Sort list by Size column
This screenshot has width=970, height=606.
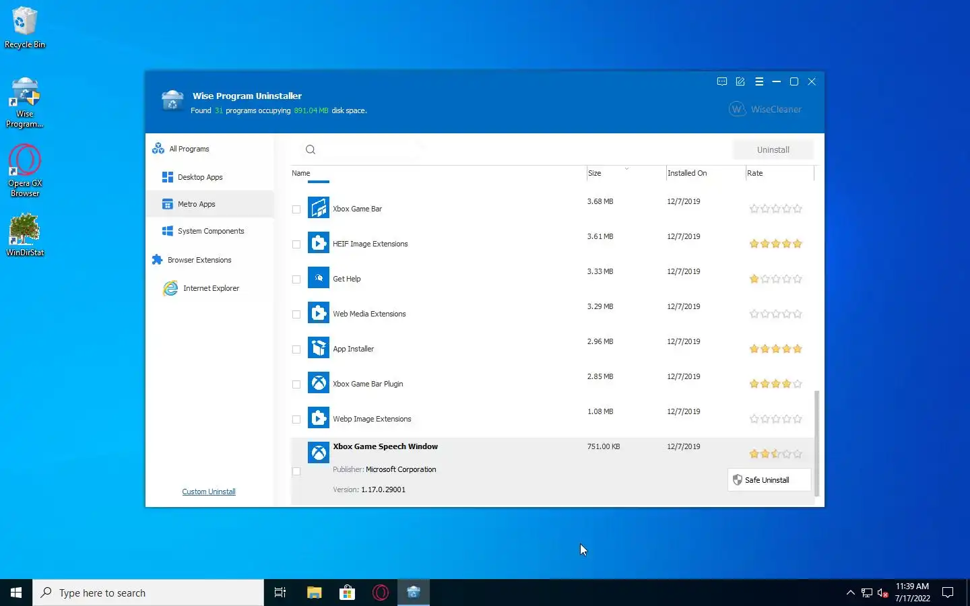click(626, 173)
